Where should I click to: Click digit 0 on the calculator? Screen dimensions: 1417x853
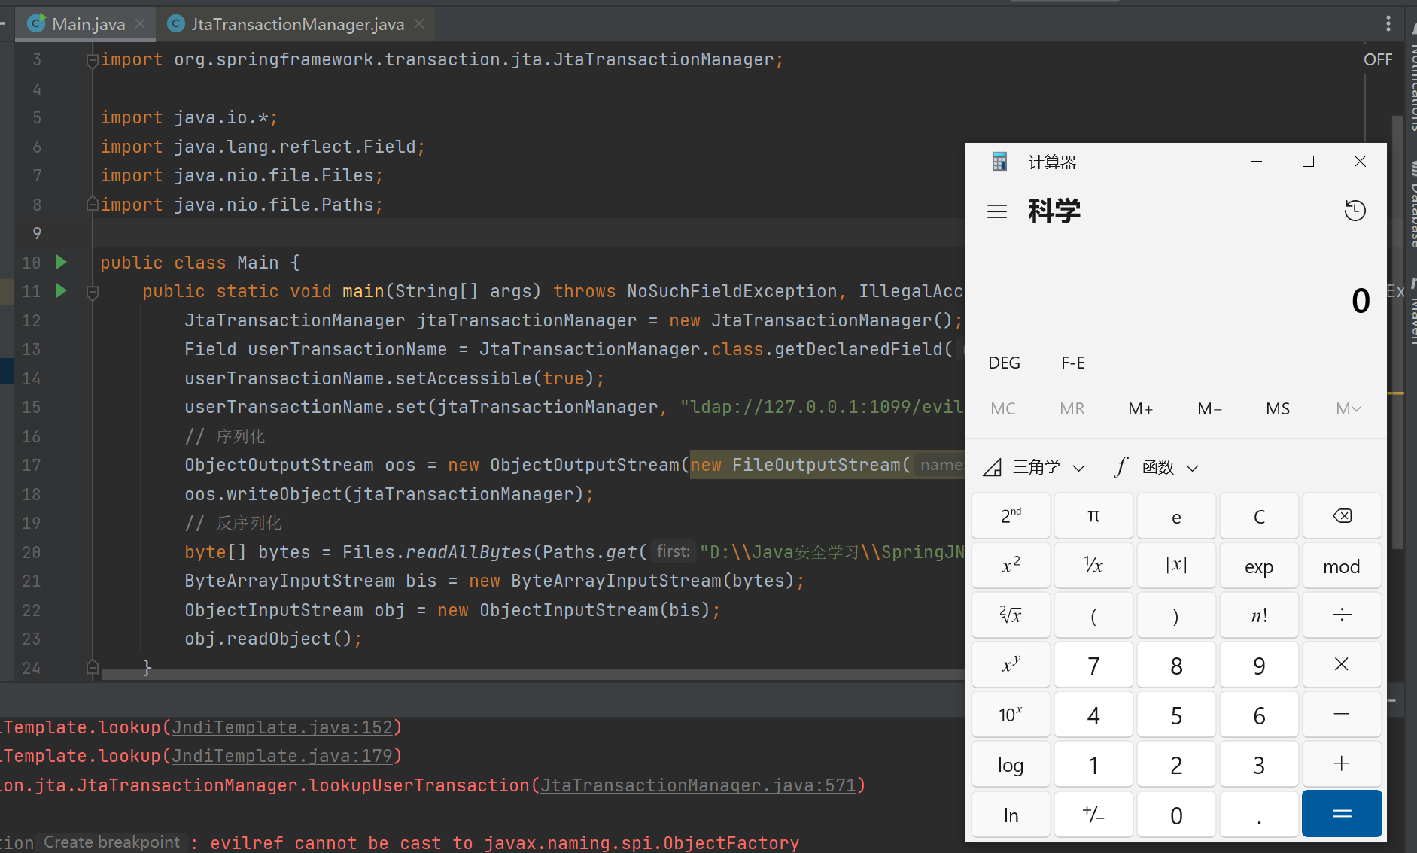click(1176, 814)
